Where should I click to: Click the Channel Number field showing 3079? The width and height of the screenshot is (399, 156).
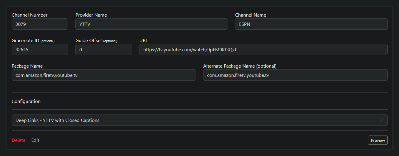click(x=40, y=24)
